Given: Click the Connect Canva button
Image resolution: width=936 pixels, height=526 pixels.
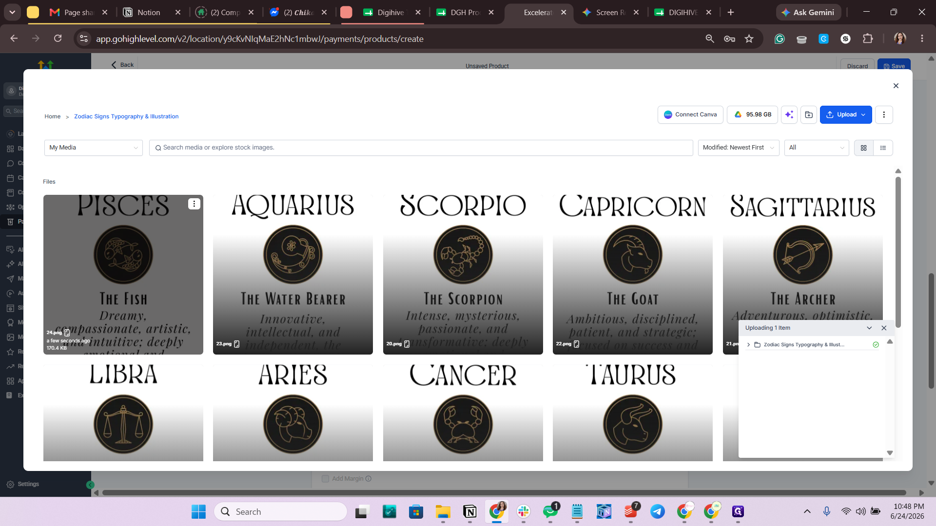Looking at the screenshot, I should pyautogui.click(x=690, y=115).
